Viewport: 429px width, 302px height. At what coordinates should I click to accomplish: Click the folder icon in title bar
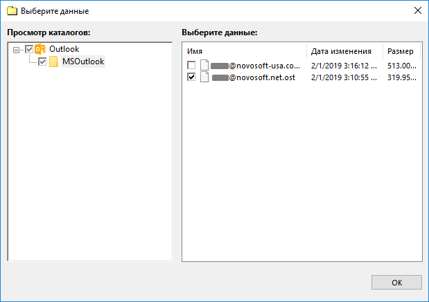click(x=11, y=11)
